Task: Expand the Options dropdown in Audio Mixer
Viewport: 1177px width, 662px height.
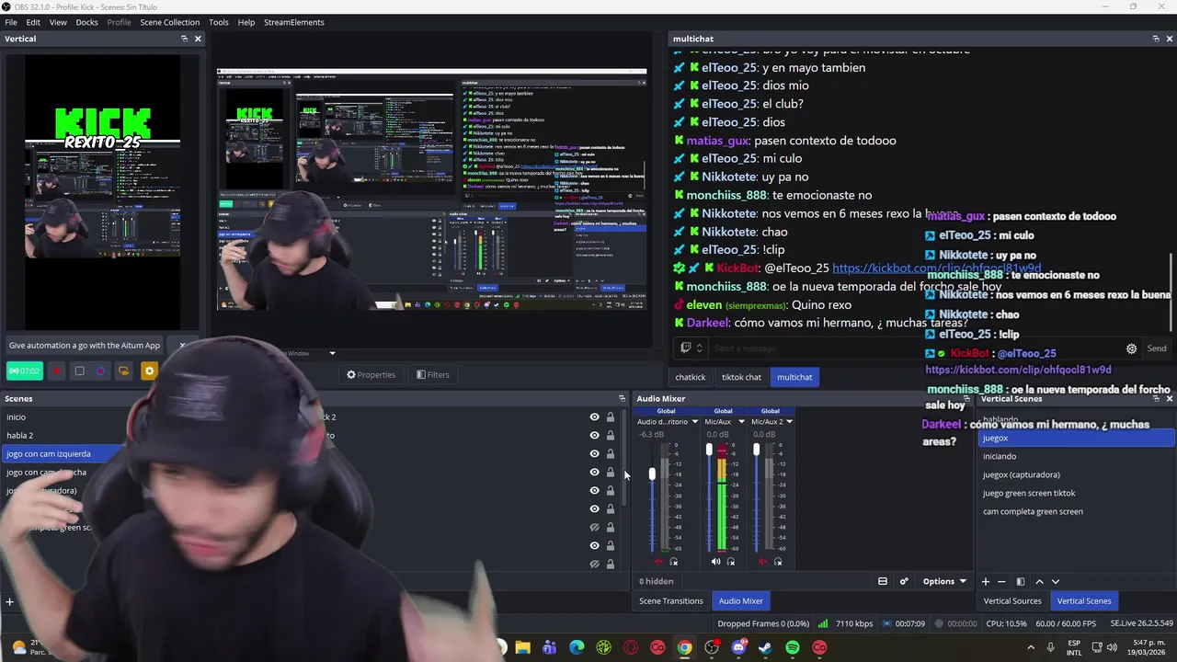Action: 944,581
